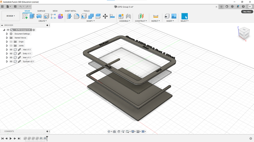This screenshot has width=254, height=142.
Task: Show the Joints folder via eye icon
Action: (x=11, y=46)
